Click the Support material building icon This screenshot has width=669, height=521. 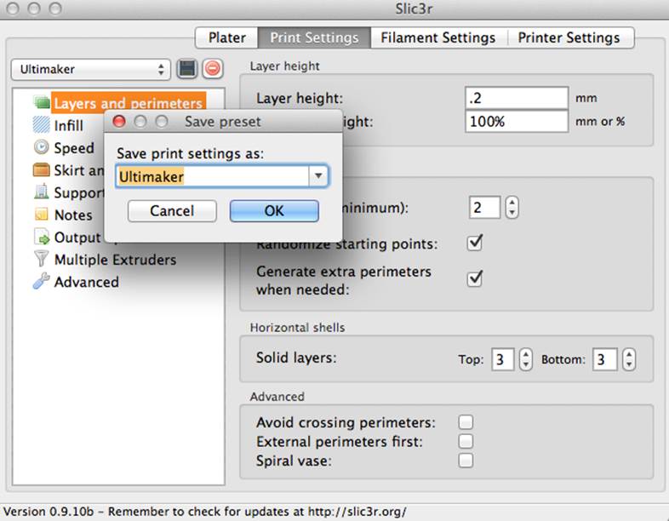pos(42,192)
